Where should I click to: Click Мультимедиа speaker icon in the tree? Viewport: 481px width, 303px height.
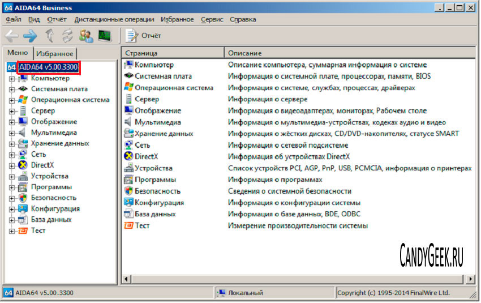(22, 133)
